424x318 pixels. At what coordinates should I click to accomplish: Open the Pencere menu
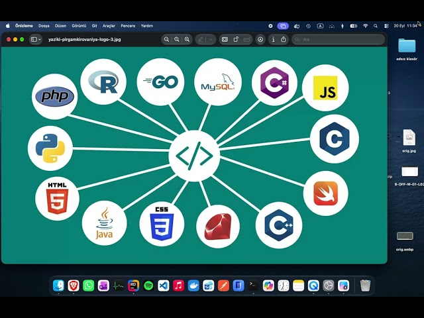coord(128,26)
